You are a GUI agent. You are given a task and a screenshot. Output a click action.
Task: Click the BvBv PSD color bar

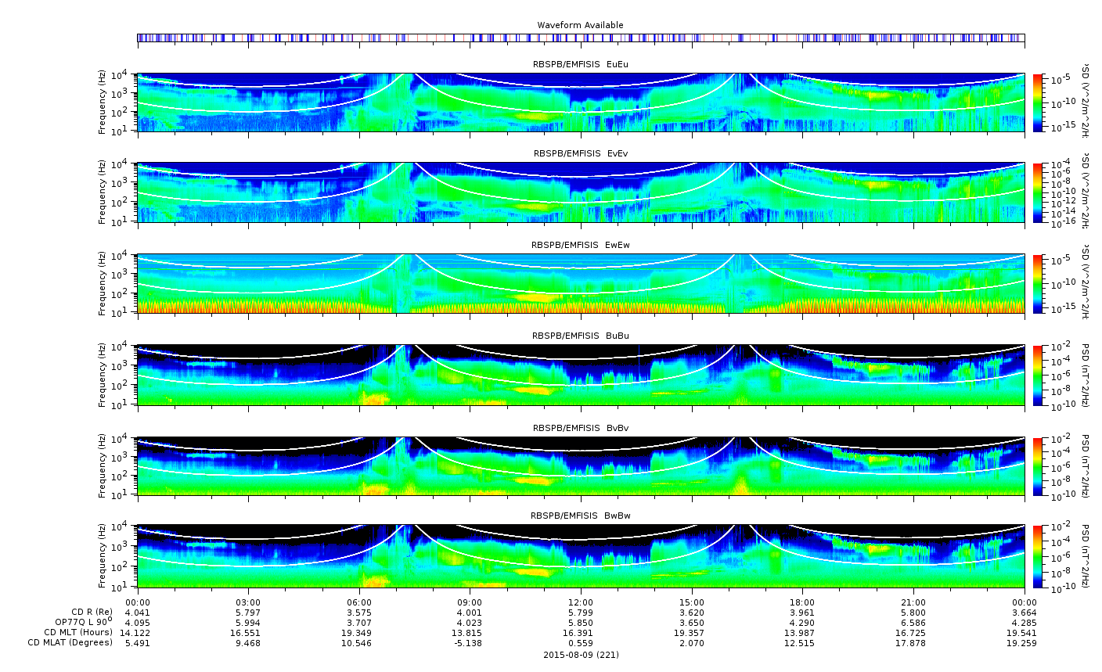click(1038, 465)
